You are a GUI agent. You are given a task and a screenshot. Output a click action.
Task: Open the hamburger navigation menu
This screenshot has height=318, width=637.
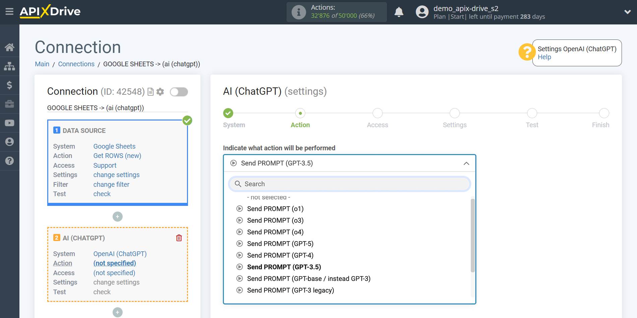tap(9, 12)
